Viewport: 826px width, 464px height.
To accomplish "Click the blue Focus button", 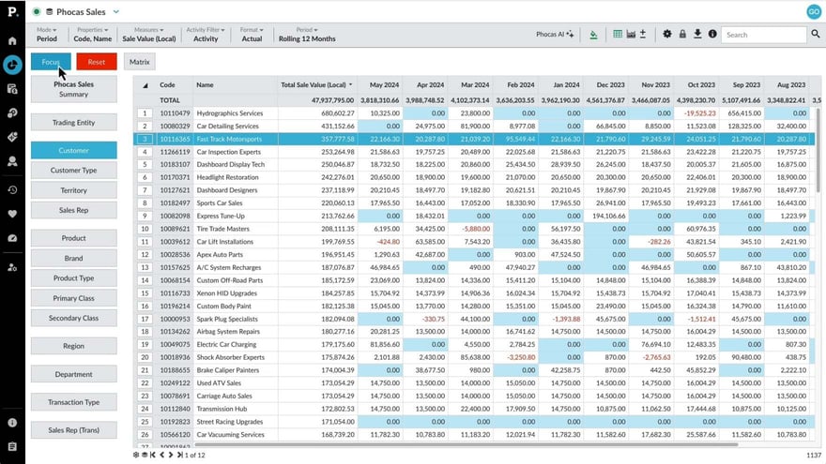I will [51, 62].
